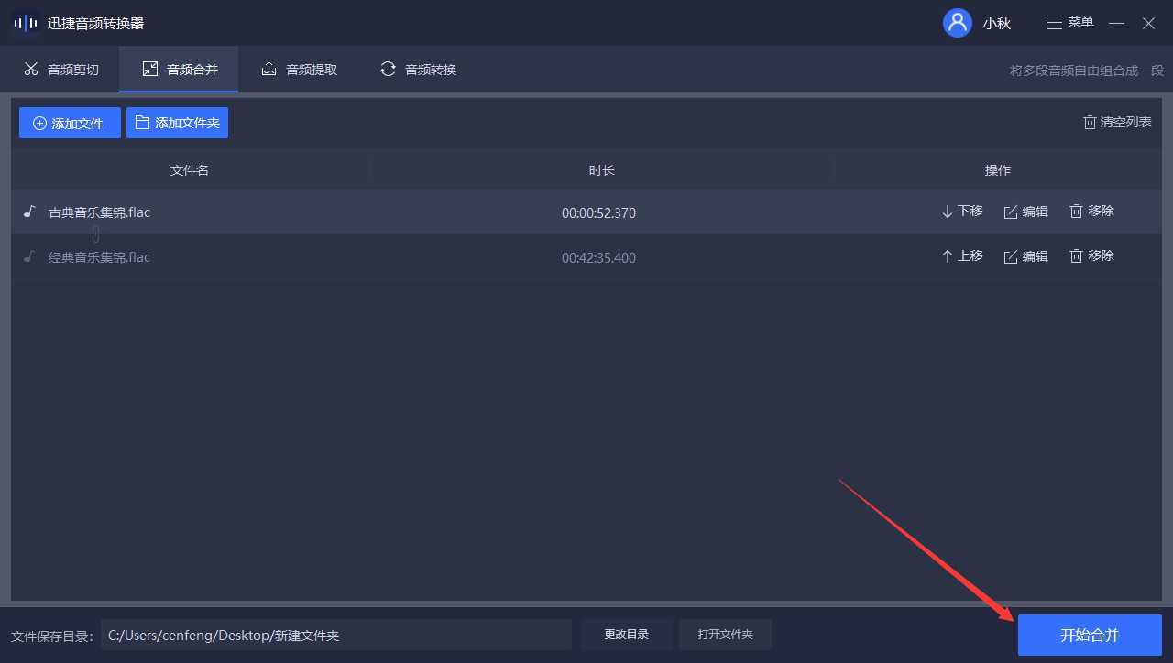The height and width of the screenshot is (663, 1173).
Task: Move 古典音乐集锦.flac down with 下移
Action: (962, 212)
